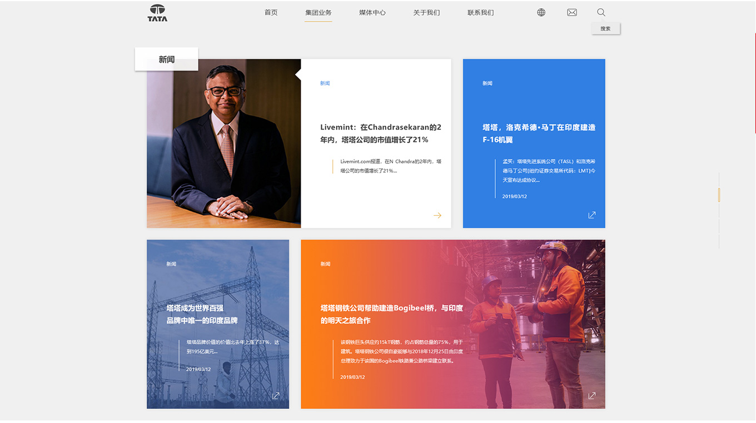Screen dimensions: 756x423
Task: Click 新闻 tag on Bogibeel card
Action: [325, 264]
